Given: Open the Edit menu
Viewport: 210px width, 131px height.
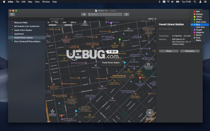Looking at the screenshot, I should [23, 2].
